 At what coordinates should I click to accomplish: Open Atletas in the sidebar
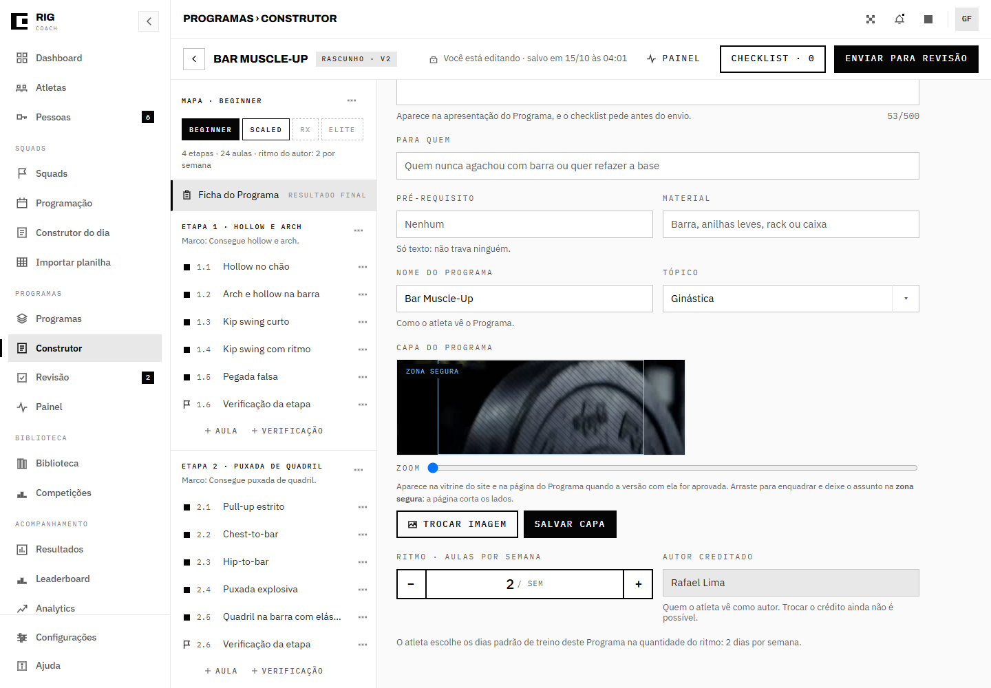[85, 87]
